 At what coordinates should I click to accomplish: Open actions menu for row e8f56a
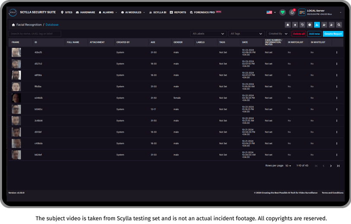coord(337,75)
